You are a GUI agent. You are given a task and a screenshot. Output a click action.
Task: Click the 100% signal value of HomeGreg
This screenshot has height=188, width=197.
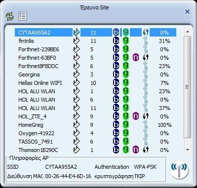coord(164,125)
